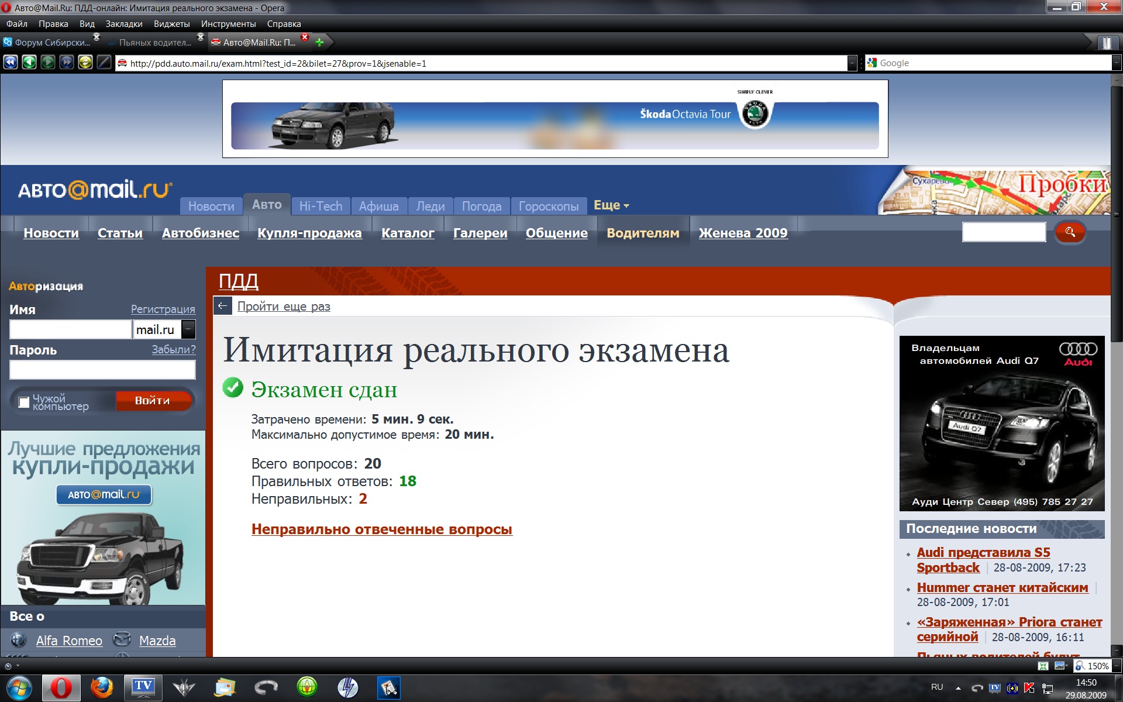1123x702 pixels.
Task: Click the yellow Reload page button
Action: tap(85, 63)
